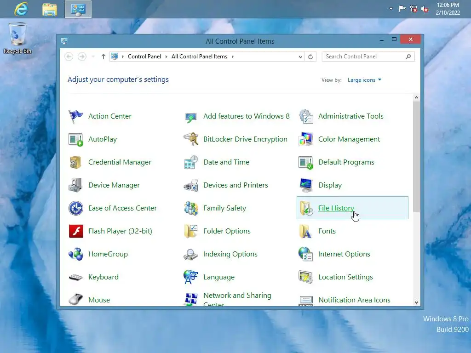
Task: Click the Control Panel taskbar button
Action: 78,9
